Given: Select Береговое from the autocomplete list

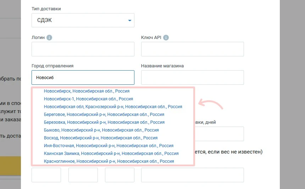Looking at the screenshot, I should [104, 115].
